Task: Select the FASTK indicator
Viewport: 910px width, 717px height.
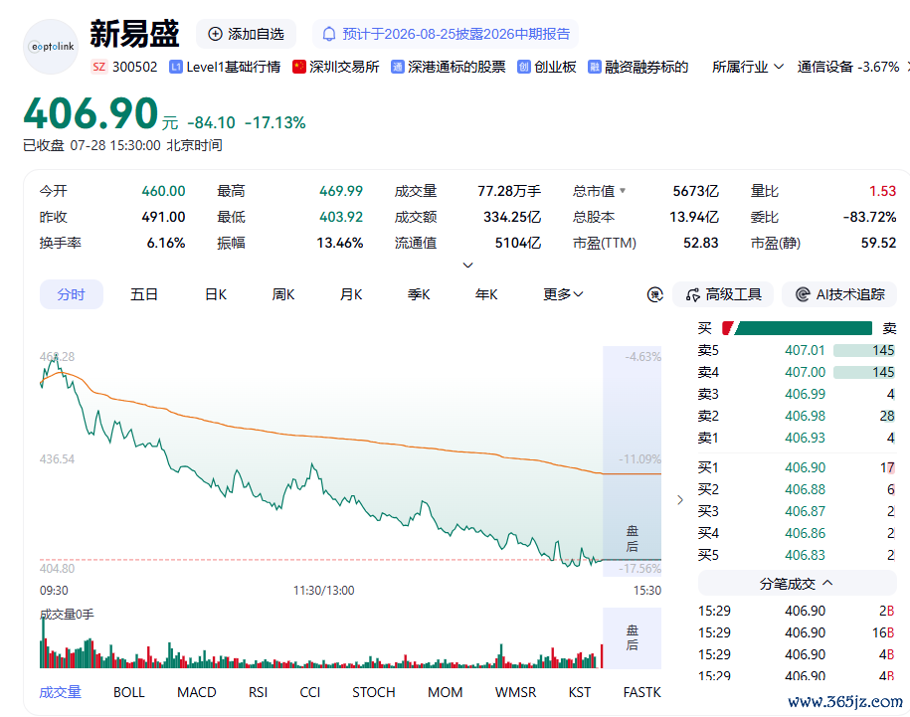Action: coord(641,692)
